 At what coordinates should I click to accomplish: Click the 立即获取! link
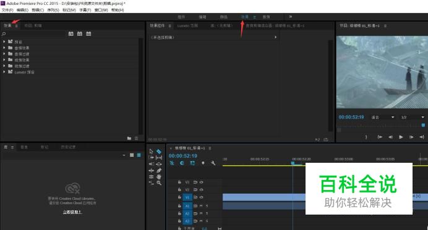coord(72,212)
